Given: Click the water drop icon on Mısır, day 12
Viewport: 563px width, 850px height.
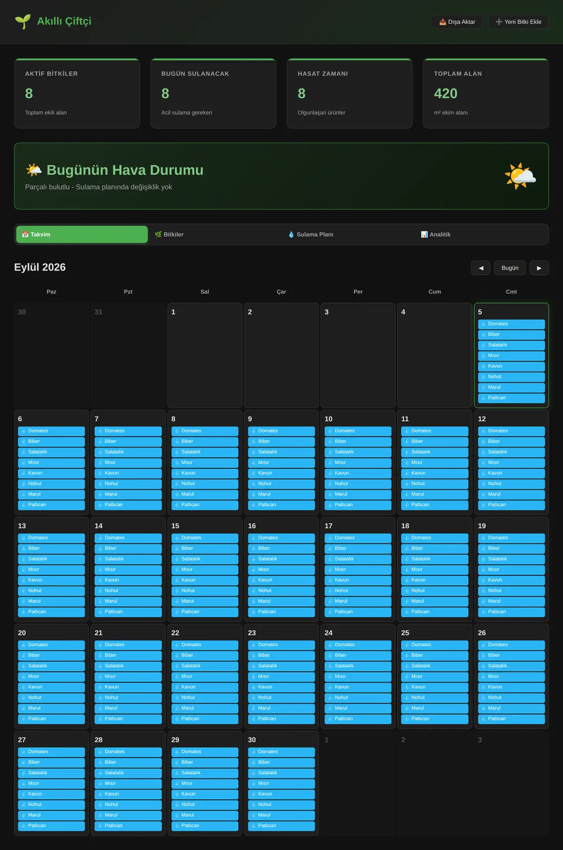Looking at the screenshot, I should pos(483,463).
